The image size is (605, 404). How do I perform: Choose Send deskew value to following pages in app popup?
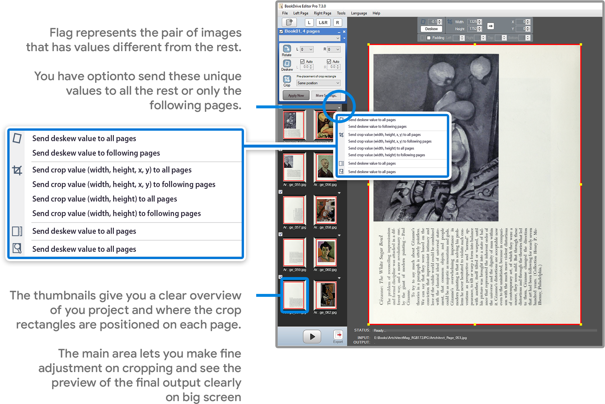pyautogui.click(x=377, y=127)
